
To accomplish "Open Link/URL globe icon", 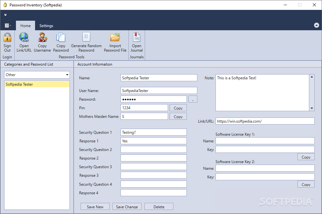I will (x=24, y=37).
